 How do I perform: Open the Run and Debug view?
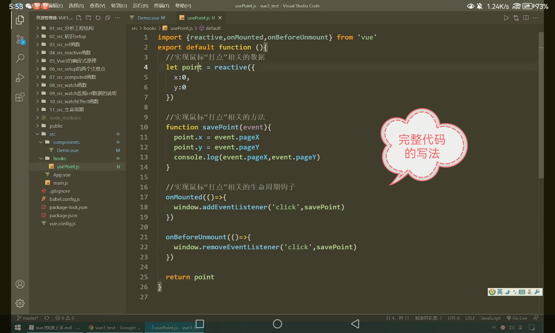coord(20,78)
